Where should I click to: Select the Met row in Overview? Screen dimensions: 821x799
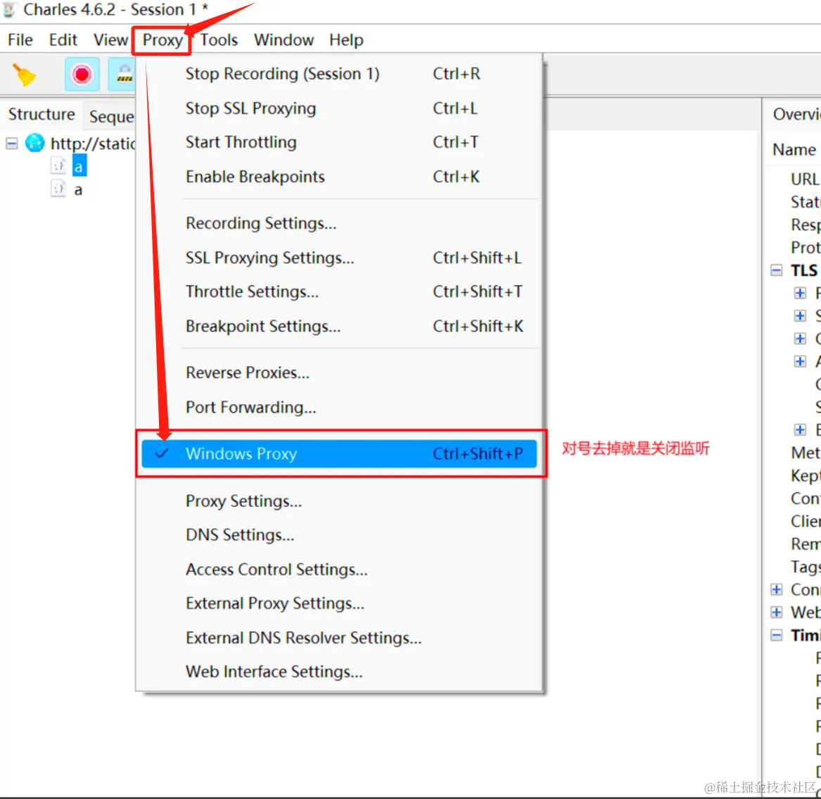pos(806,453)
